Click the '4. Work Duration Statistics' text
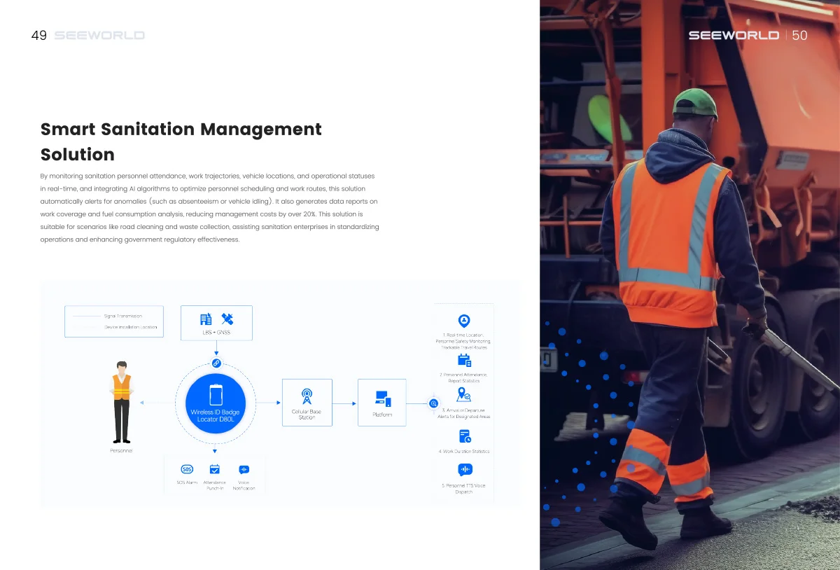This screenshot has height=570, width=840. (464, 452)
